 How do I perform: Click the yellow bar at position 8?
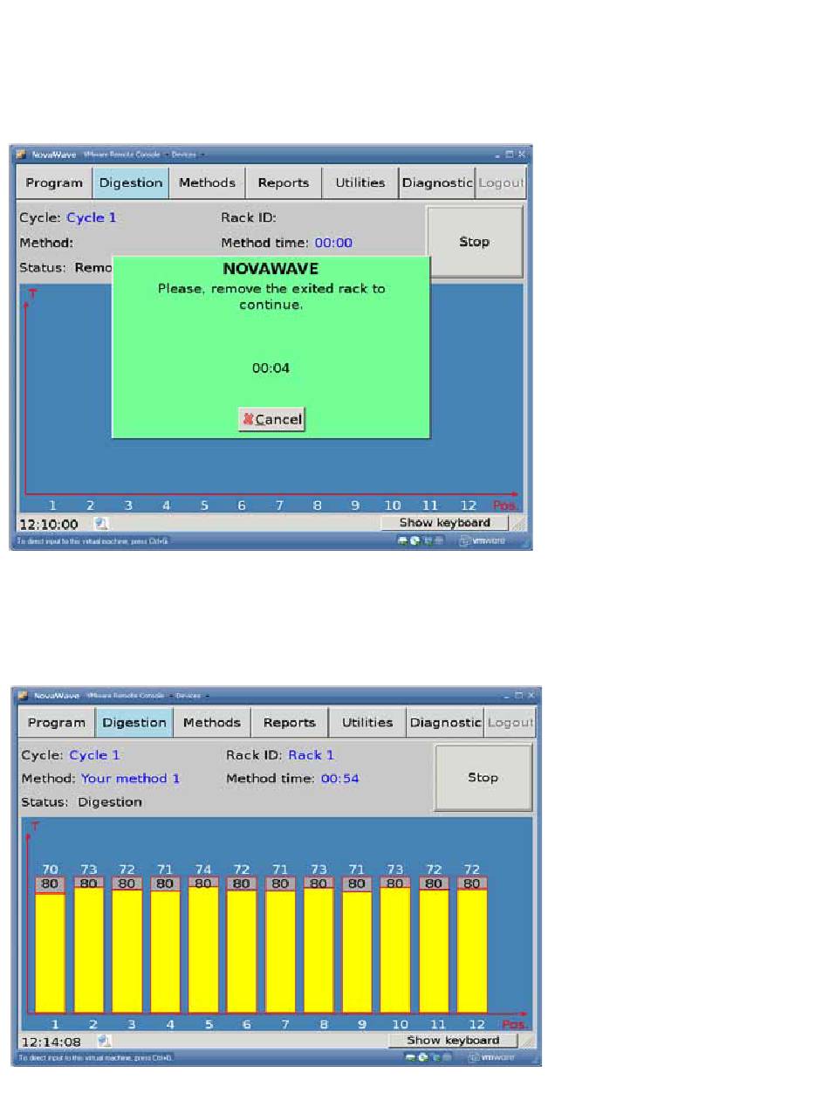click(x=319, y=950)
